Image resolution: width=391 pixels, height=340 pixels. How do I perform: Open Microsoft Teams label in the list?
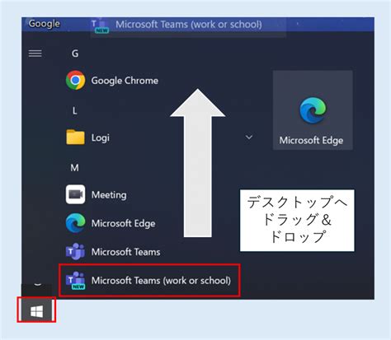pyautogui.click(x=125, y=252)
